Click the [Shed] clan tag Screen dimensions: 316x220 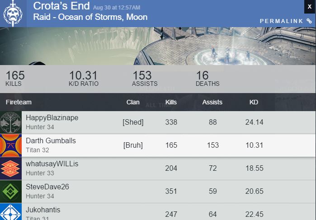point(133,122)
